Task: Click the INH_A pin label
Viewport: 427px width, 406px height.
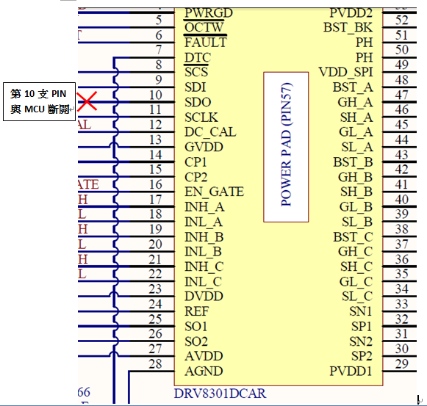Action: [204, 207]
